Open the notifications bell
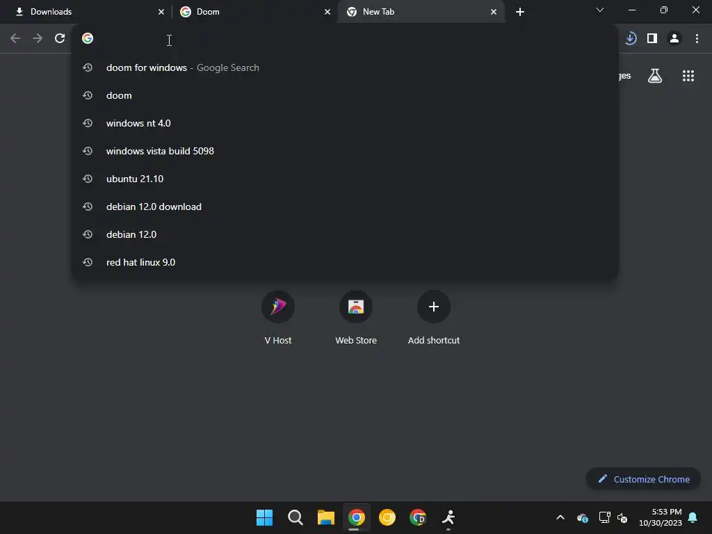The width and height of the screenshot is (712, 534). [693, 517]
